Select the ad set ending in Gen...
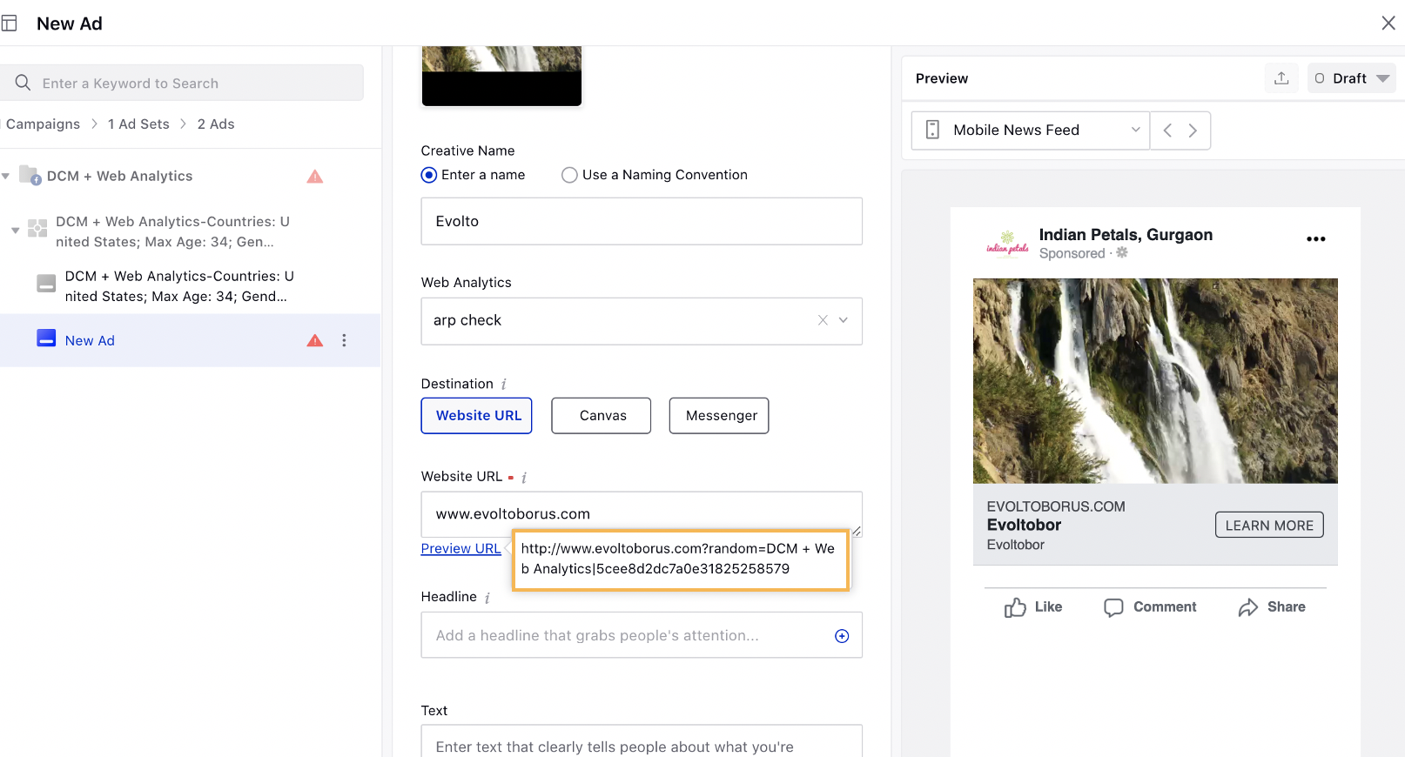Screen dimensions: 1405x757 (173, 231)
